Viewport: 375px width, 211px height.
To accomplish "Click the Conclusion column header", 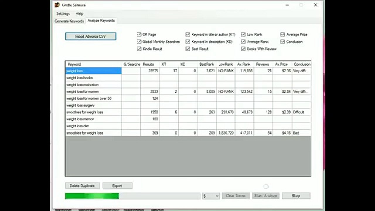I will tap(301, 64).
